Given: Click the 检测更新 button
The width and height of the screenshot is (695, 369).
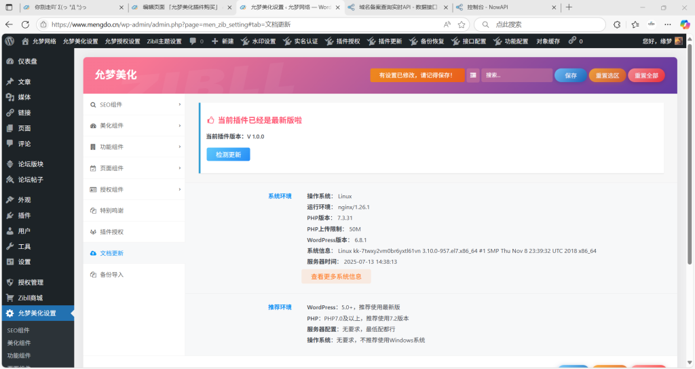Looking at the screenshot, I should pos(228,154).
